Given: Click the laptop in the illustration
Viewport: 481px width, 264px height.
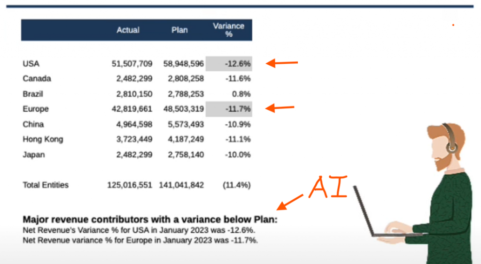Looking at the screenshot, I should click(371, 211).
